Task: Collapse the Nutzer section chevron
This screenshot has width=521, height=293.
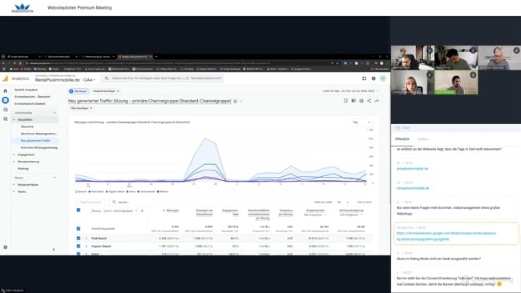Action: 55,178
